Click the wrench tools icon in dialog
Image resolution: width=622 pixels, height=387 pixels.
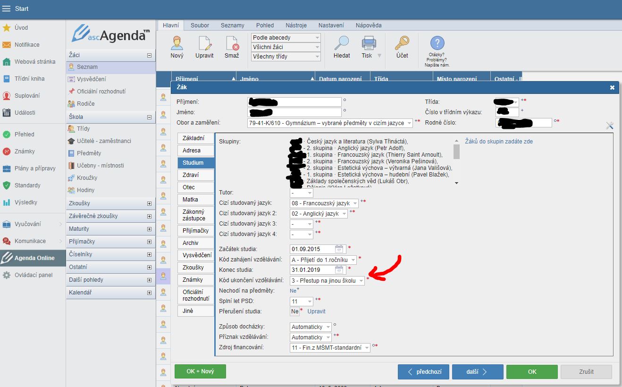pos(609,126)
